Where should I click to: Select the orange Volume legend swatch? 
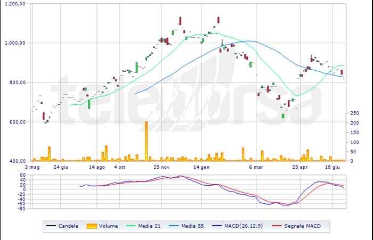pyautogui.click(x=92, y=226)
